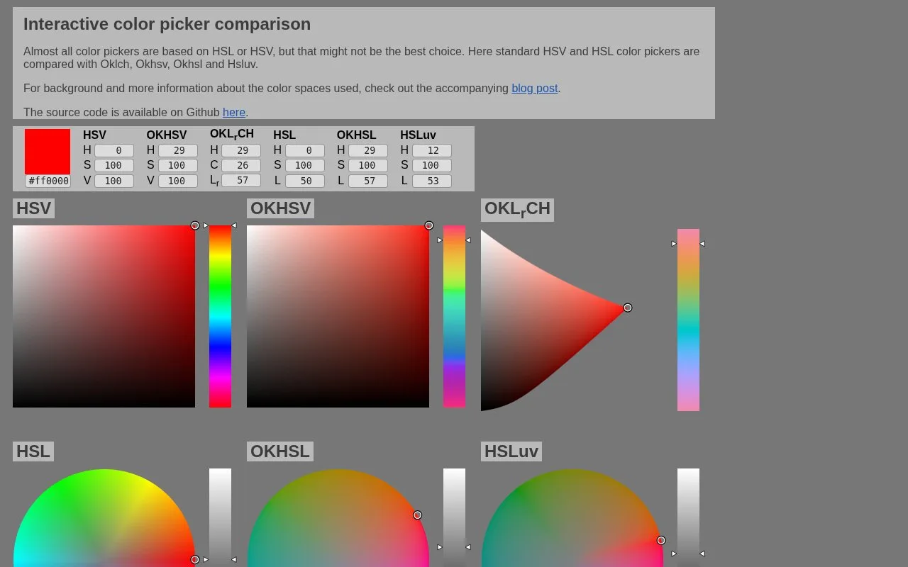Pick a color in the HSL hue wheel
The width and height of the screenshot is (908, 567).
(104, 518)
